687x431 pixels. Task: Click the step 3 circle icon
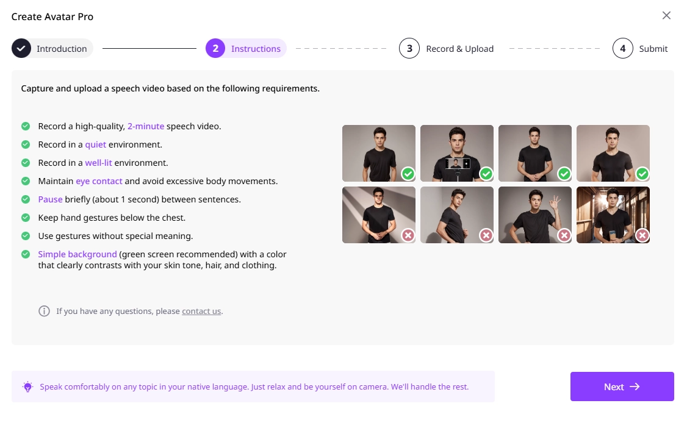[x=409, y=49]
